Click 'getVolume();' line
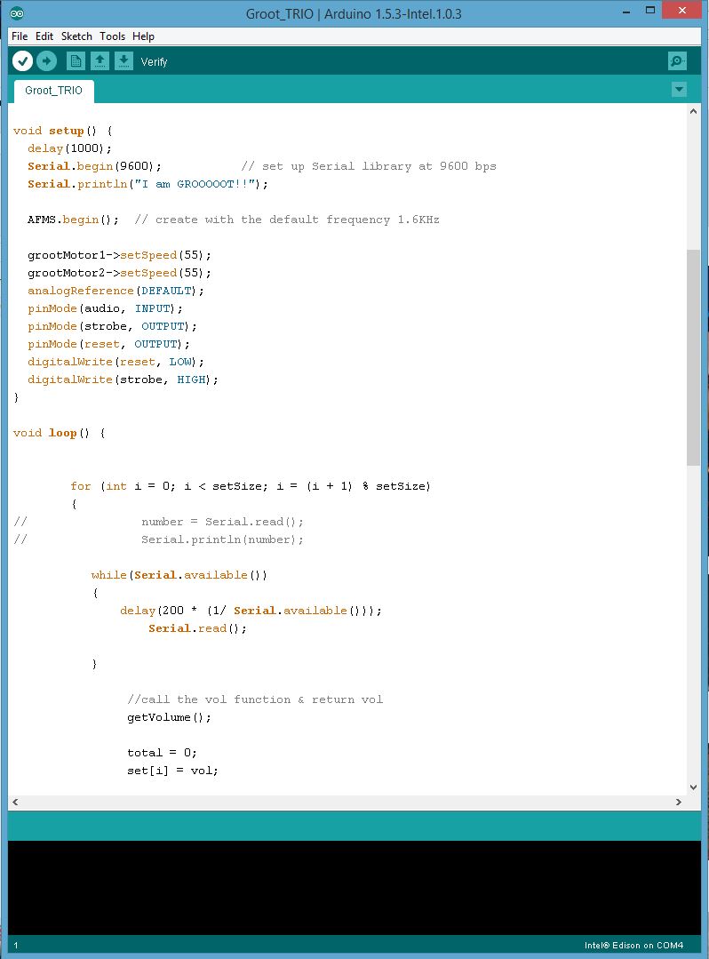The image size is (709, 959). [x=170, y=716]
